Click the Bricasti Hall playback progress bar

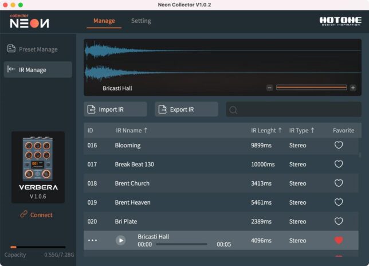click(182, 244)
